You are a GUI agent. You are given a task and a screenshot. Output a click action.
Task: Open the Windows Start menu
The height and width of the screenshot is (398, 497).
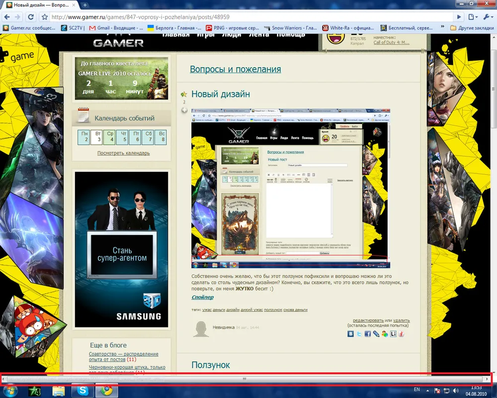coord(10,392)
